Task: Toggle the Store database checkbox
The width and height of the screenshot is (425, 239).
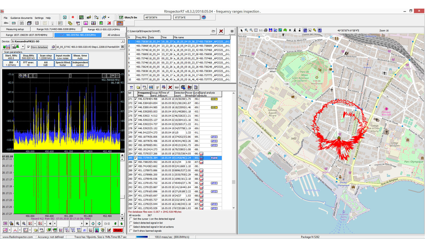Action: 29,47
